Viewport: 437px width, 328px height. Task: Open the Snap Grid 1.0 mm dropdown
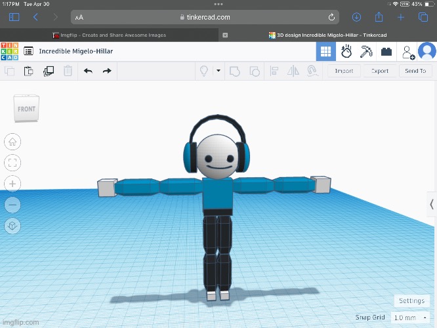point(410,318)
